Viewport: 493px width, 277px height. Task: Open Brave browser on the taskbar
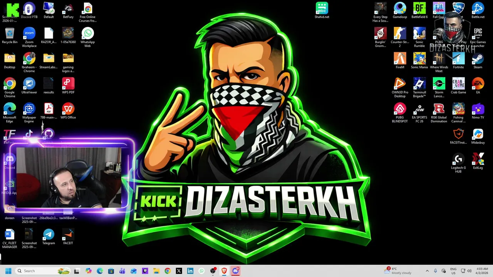tap(224, 271)
